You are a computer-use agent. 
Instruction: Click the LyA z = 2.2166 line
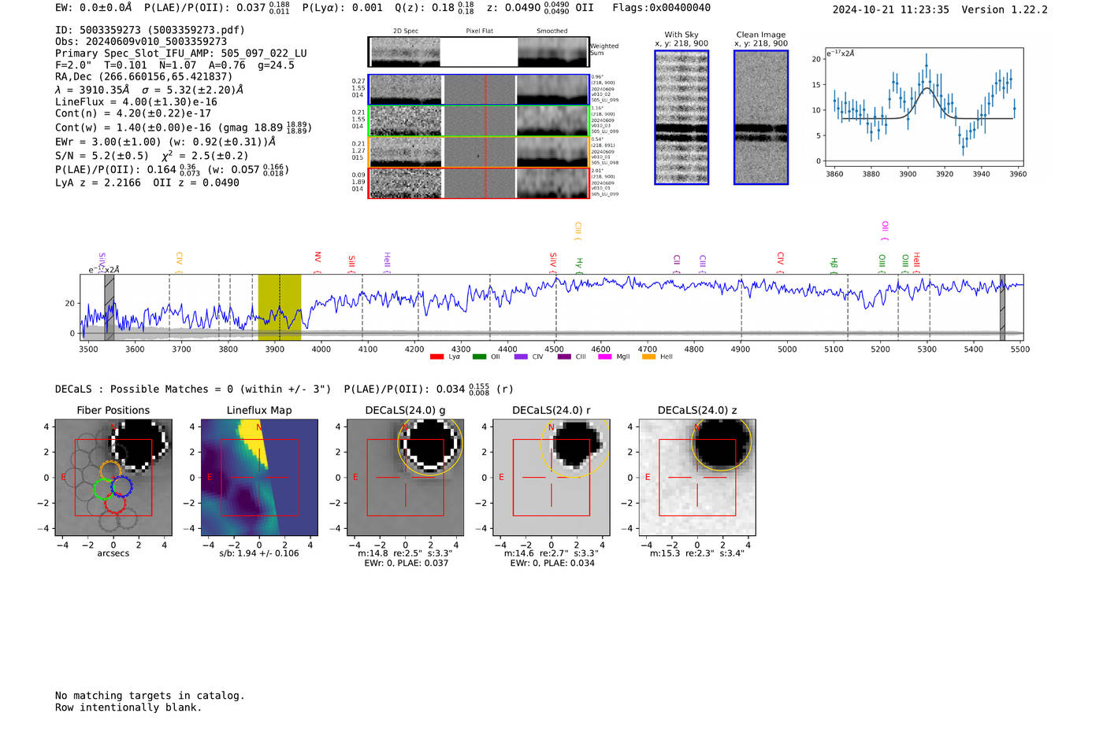click(147, 183)
